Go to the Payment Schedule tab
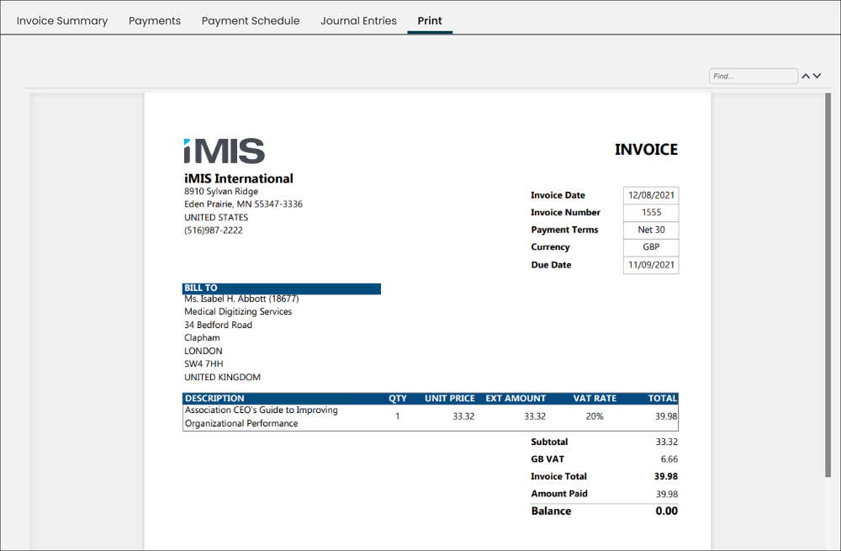This screenshot has width=841, height=551. click(x=251, y=21)
